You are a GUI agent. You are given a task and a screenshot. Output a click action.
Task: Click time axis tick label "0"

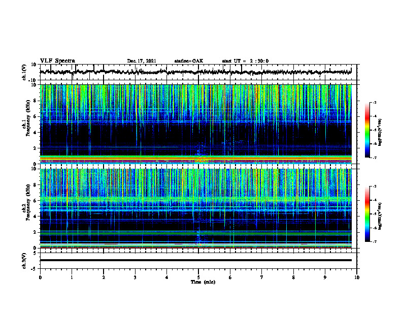tap(40, 277)
